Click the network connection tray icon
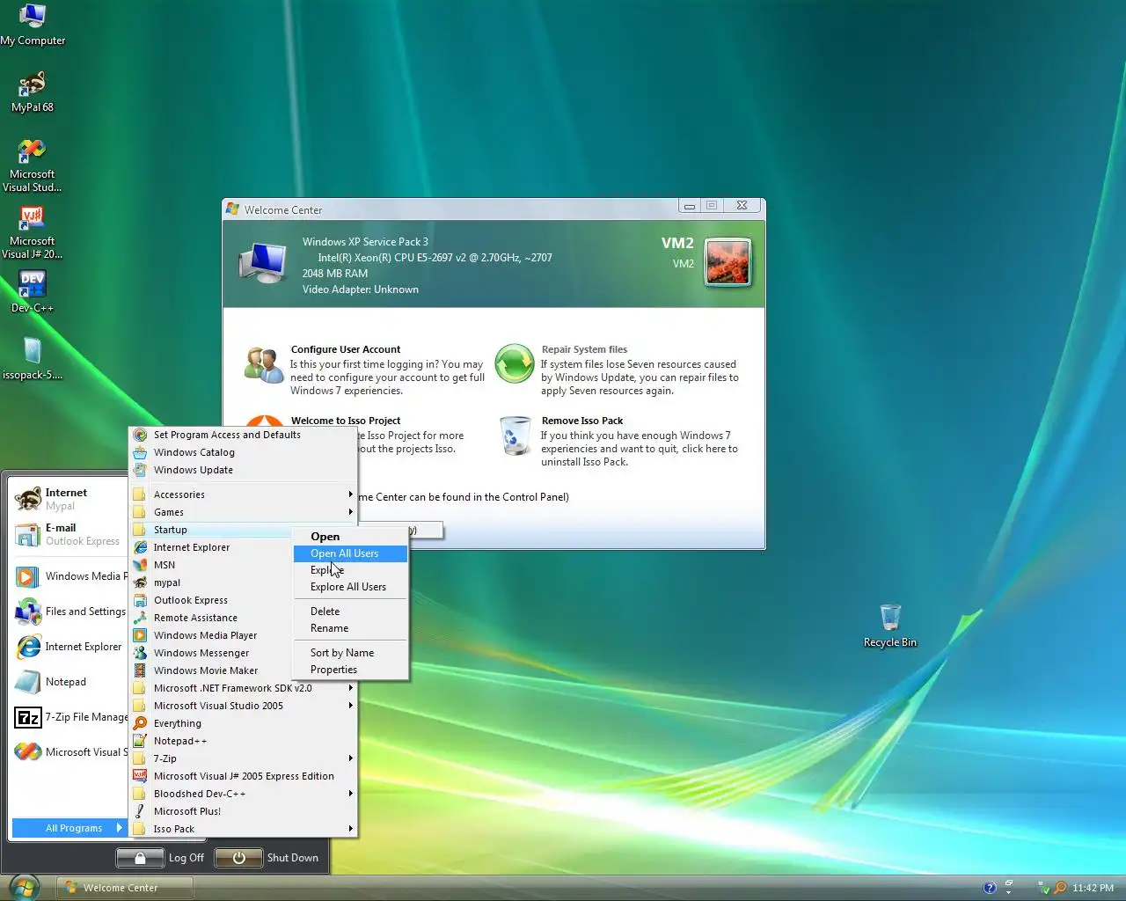This screenshot has width=1126, height=901. click(x=1043, y=888)
